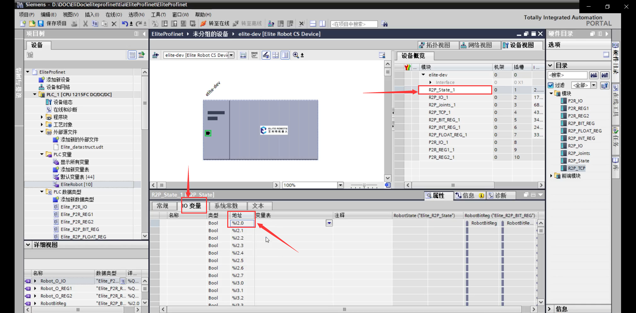636x313 pixels.
Task: Toggle the page break grid icon
Action: coord(276,55)
